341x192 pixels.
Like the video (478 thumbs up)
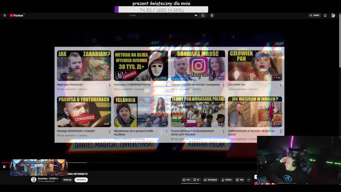(186, 180)
